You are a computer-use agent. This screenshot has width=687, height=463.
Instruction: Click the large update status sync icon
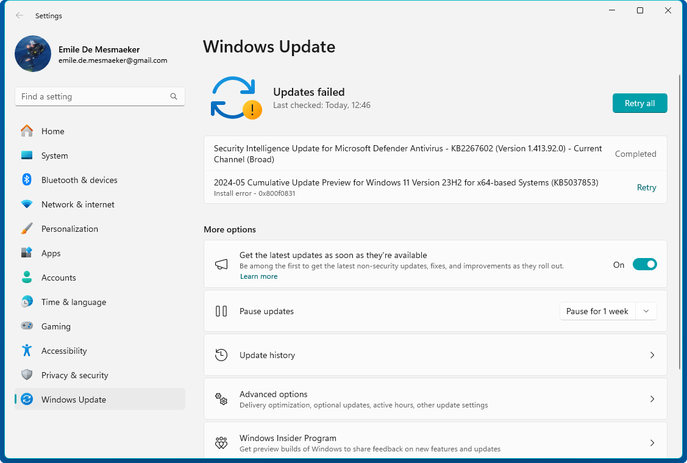point(236,98)
